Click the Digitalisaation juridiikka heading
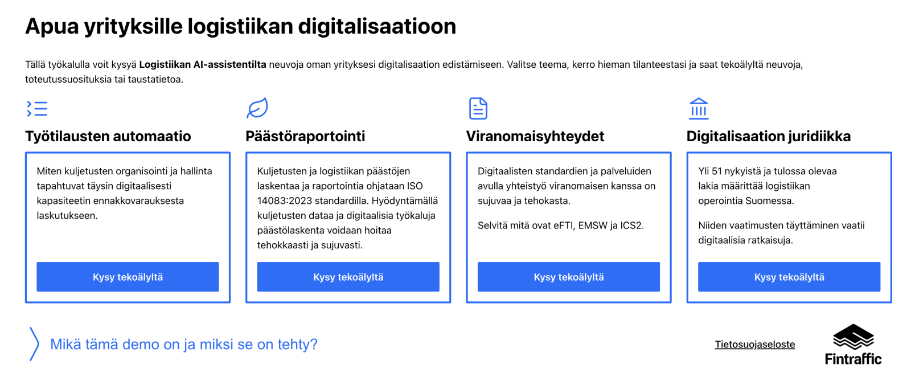 coord(769,136)
